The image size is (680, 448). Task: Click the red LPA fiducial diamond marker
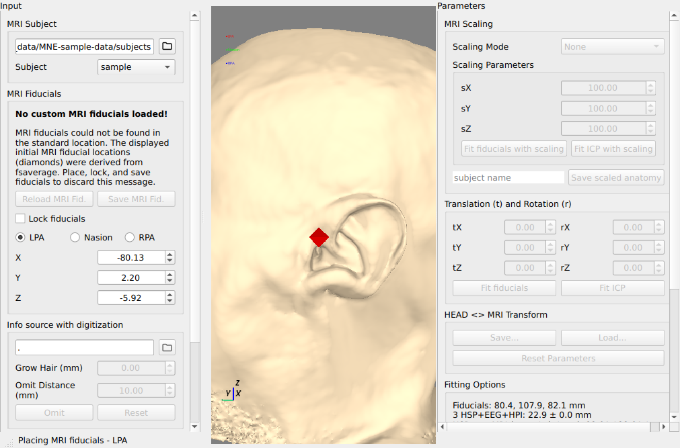tap(319, 237)
